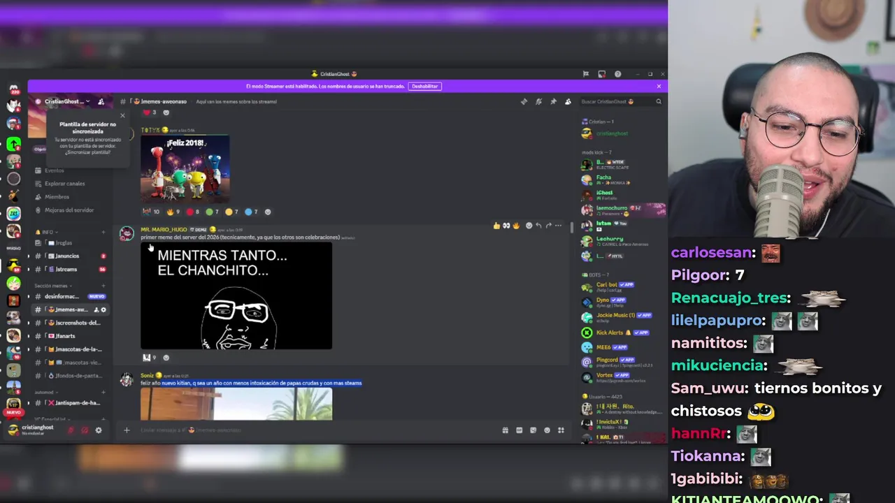Open pinned messages in channel header
895x503 pixels.
tap(553, 101)
